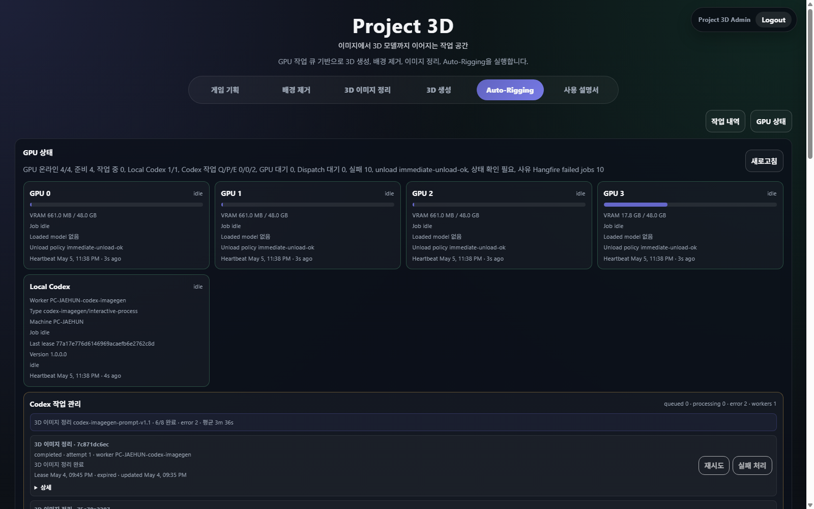Click the GPU 1 VRAM usage bar
814x509 pixels.
(308, 205)
